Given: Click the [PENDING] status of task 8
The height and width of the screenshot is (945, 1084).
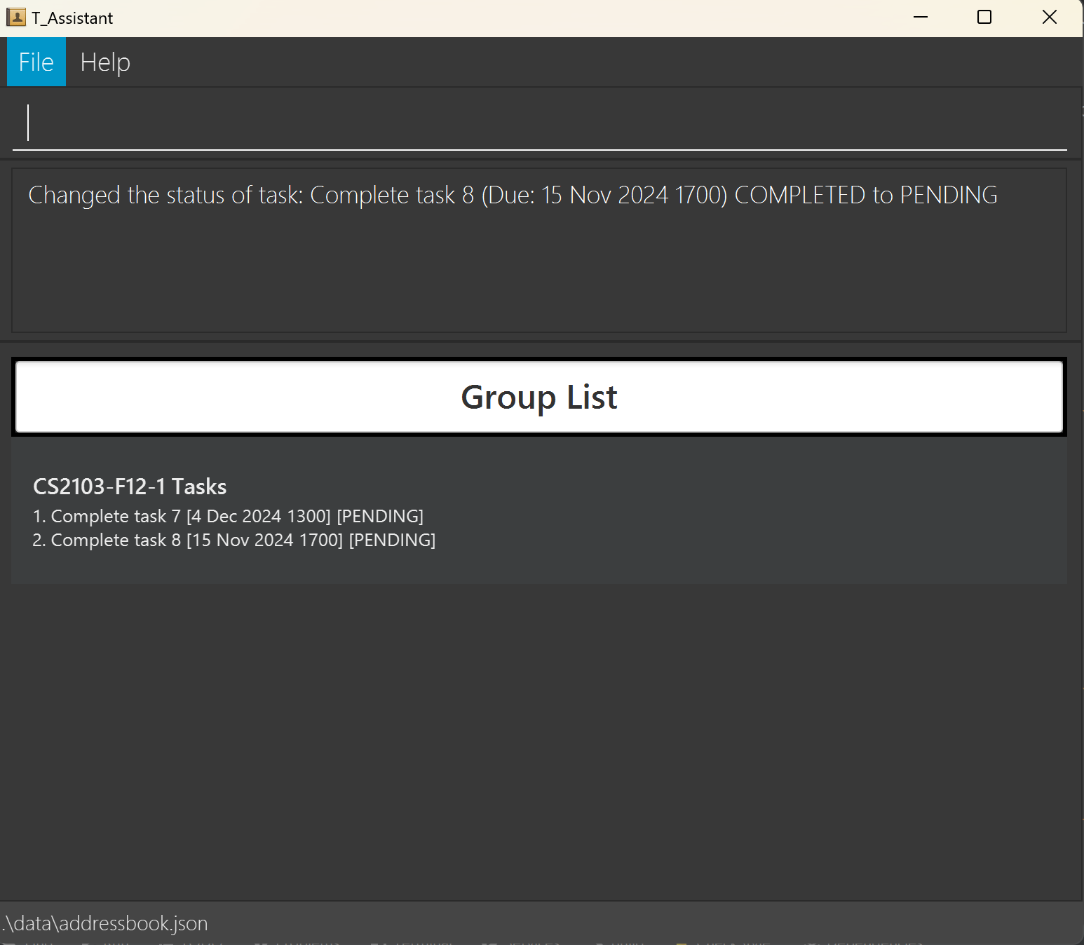Looking at the screenshot, I should [392, 541].
